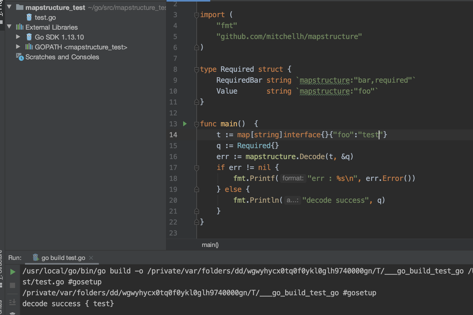The width and height of the screenshot is (473, 315).
Task: Click the mapstructure_test folder icon
Action: [20, 7]
